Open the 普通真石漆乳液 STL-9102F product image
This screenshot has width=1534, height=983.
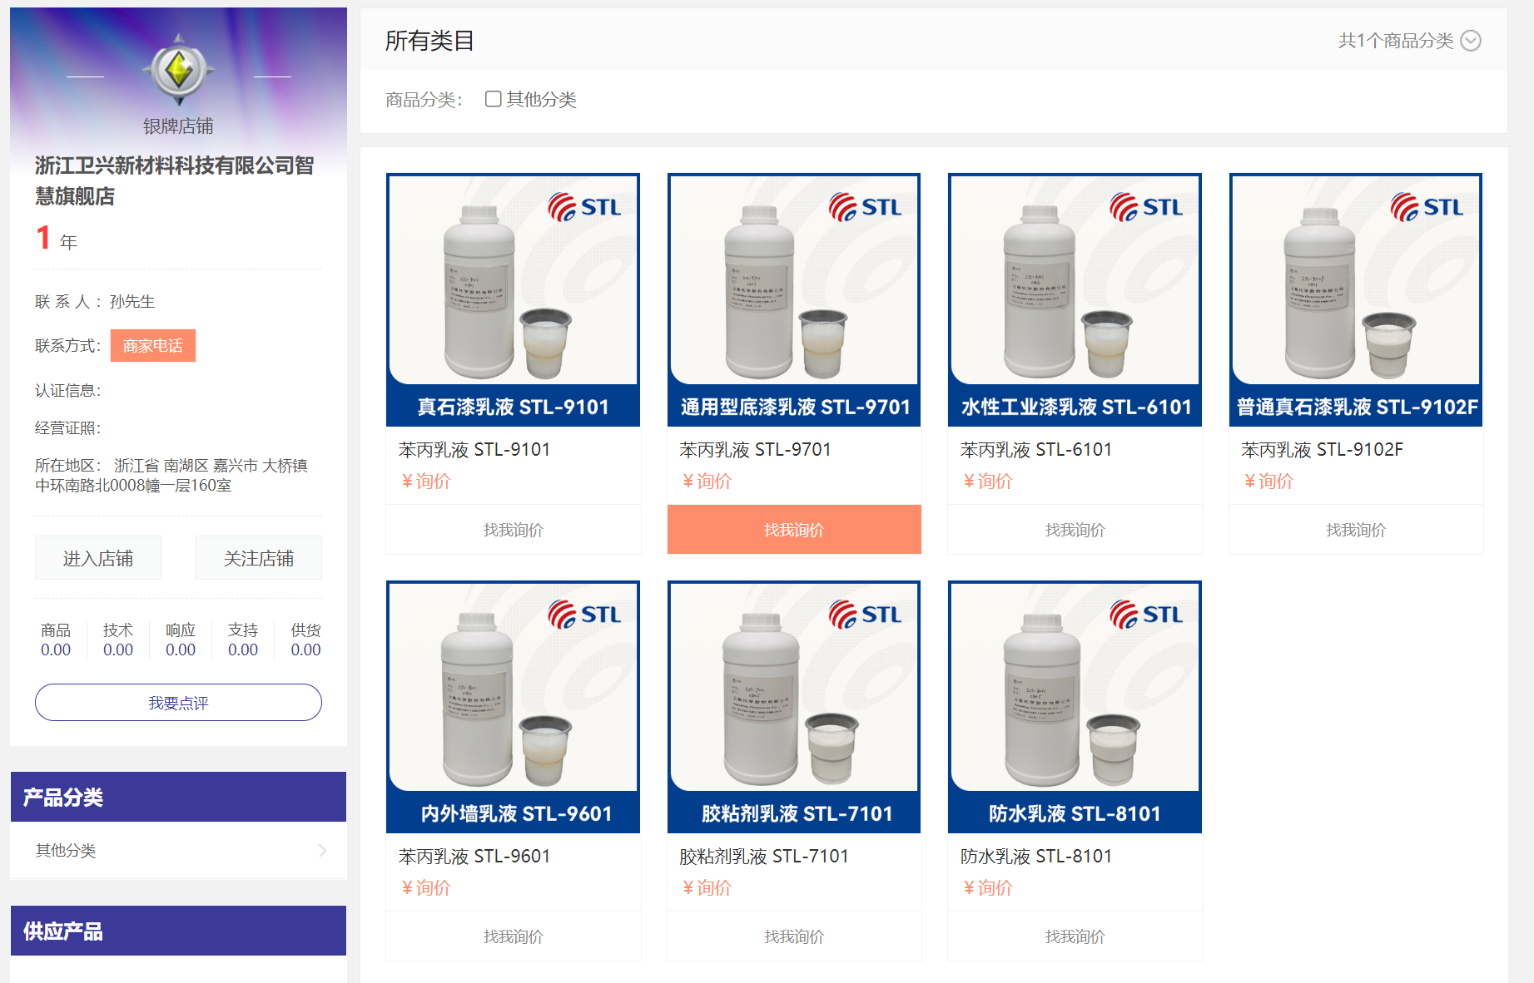pyautogui.click(x=1356, y=299)
